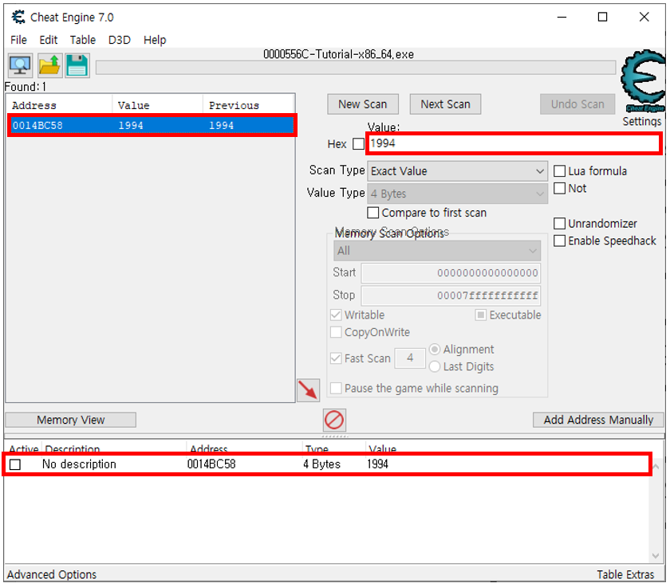Click Active column header in address table
Viewport: 670px width, 587px height.
[x=23, y=448]
